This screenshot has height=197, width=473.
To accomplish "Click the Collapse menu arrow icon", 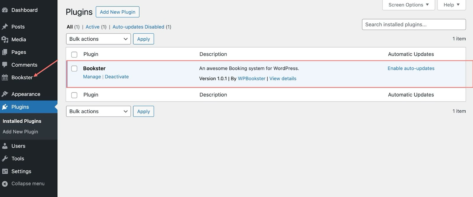I will (x=5, y=184).
